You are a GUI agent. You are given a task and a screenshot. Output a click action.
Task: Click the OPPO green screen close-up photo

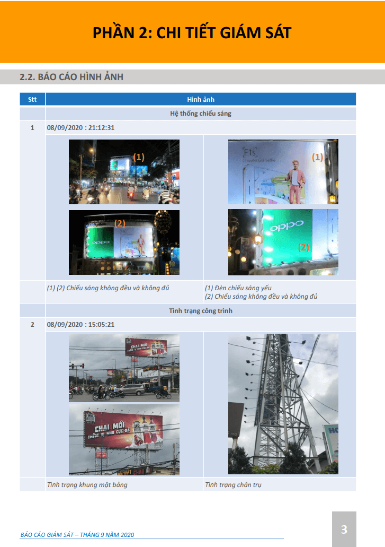[283, 242]
